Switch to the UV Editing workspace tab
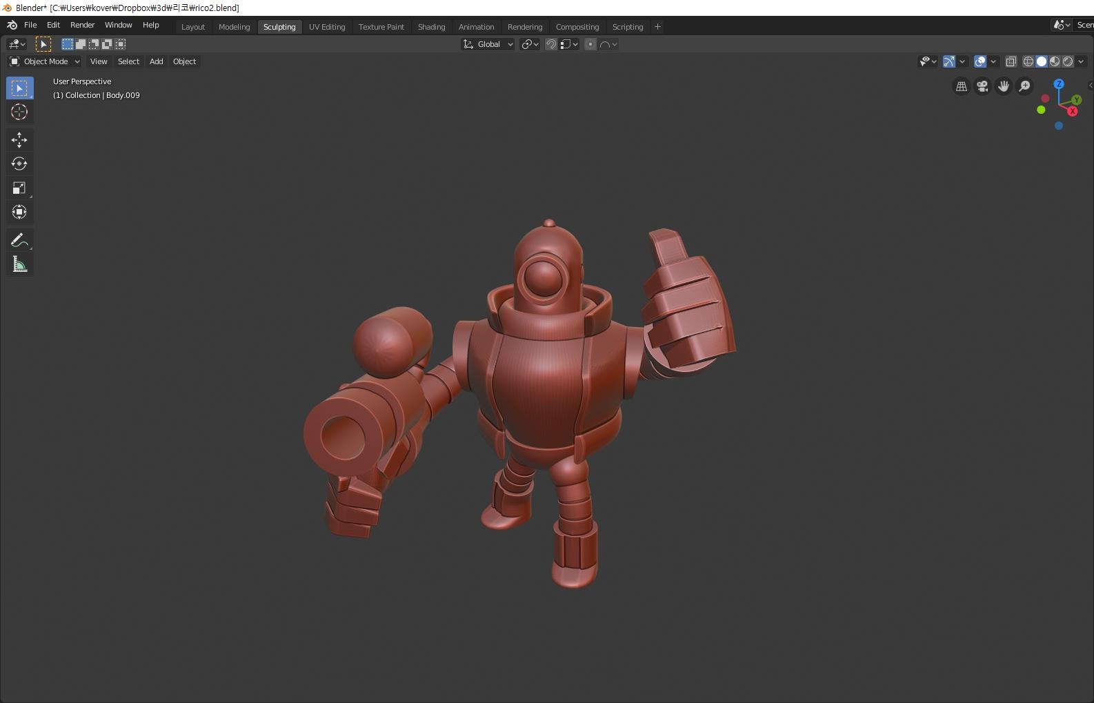 [x=327, y=27]
